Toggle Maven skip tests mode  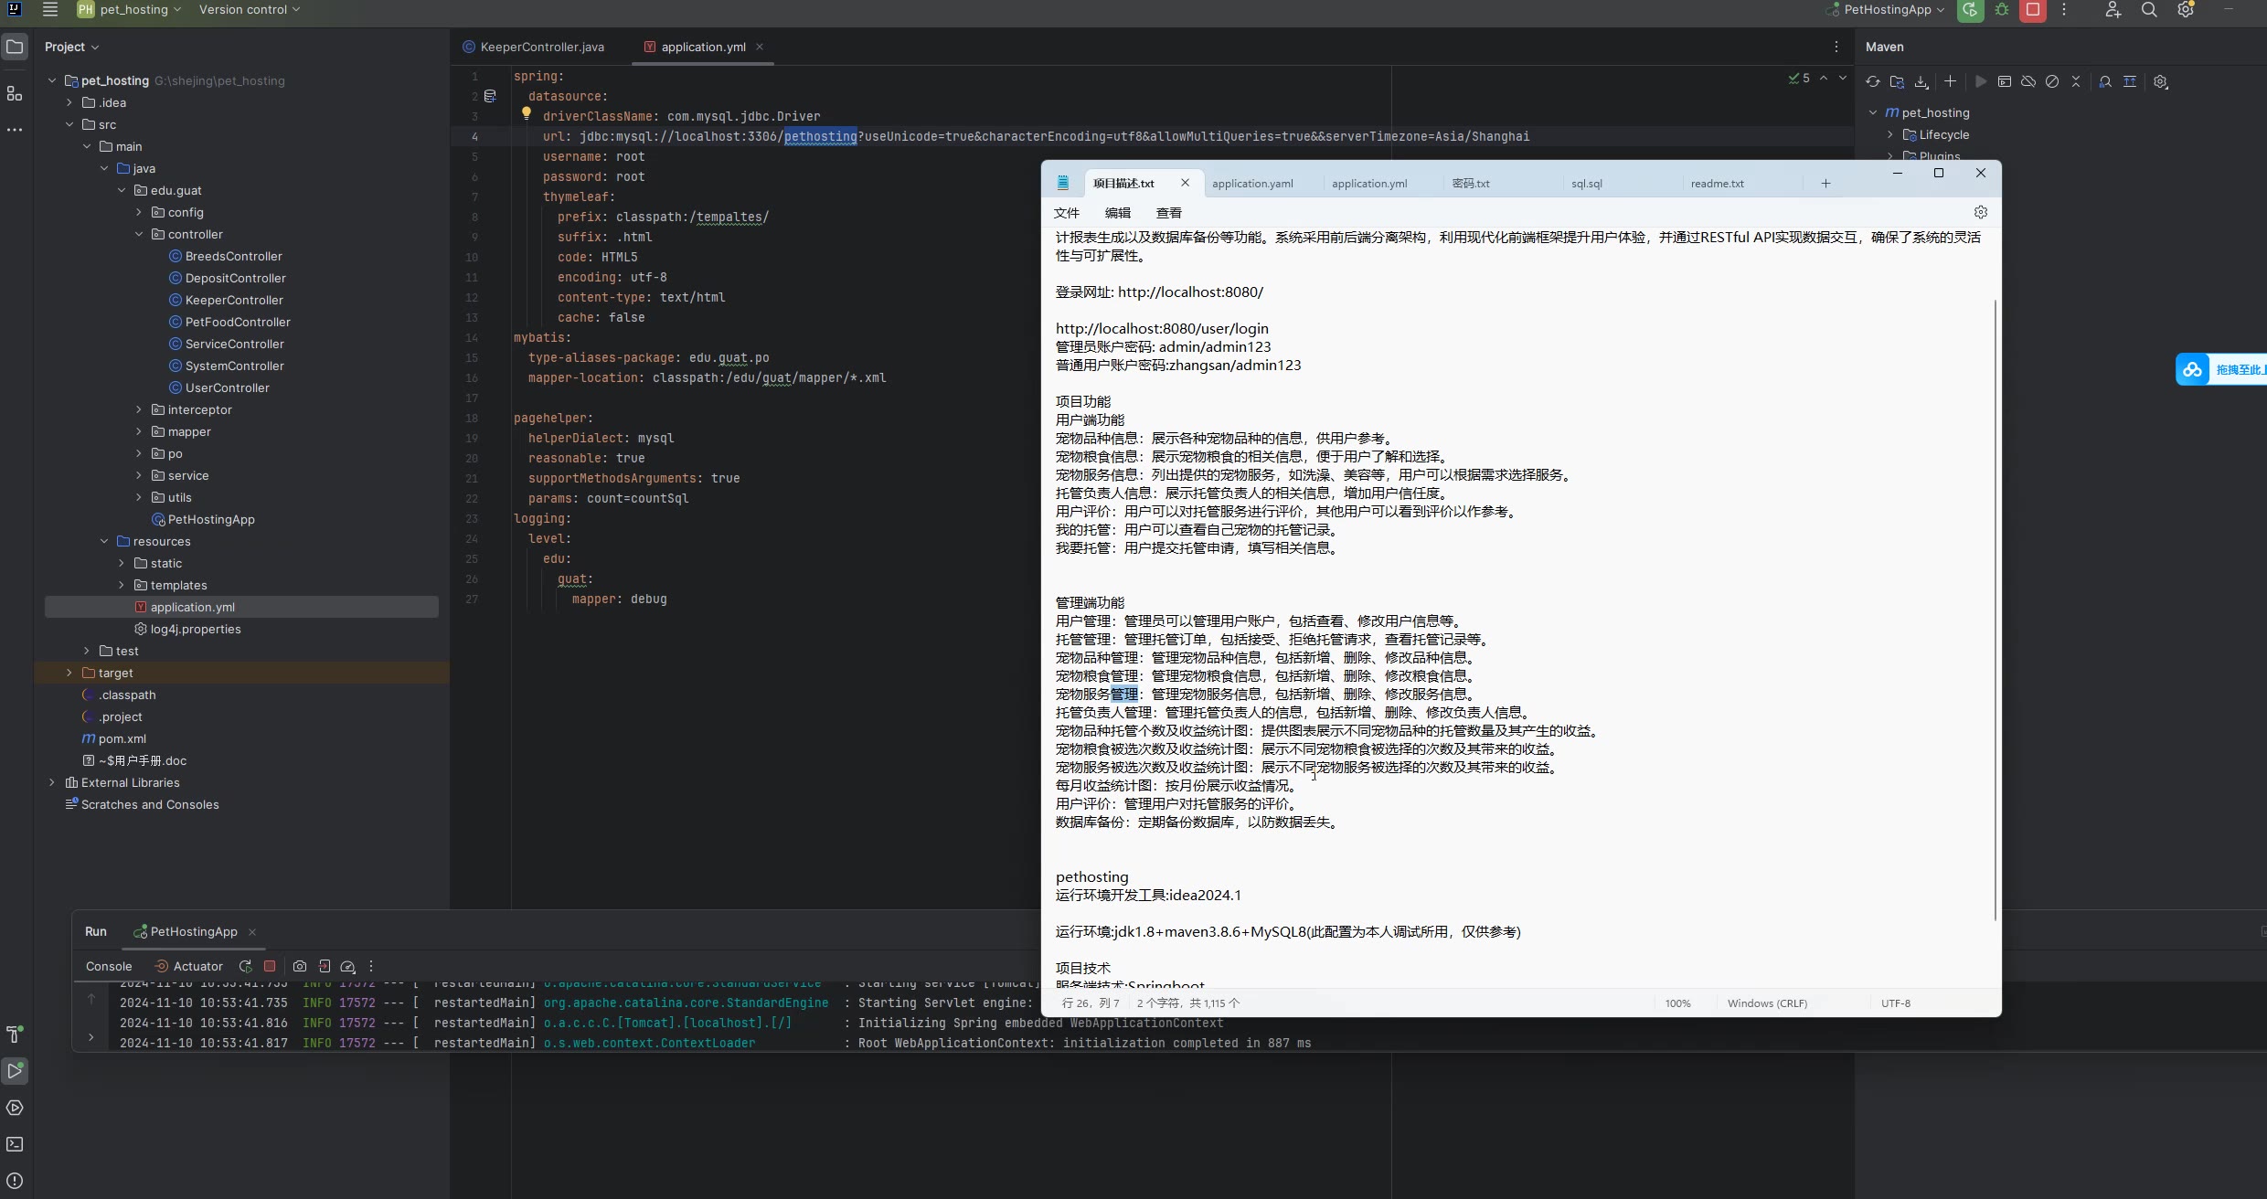click(2052, 81)
